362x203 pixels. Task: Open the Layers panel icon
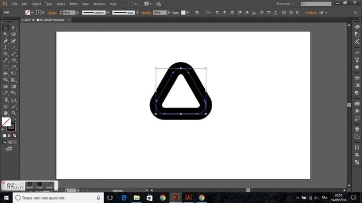tap(357, 129)
